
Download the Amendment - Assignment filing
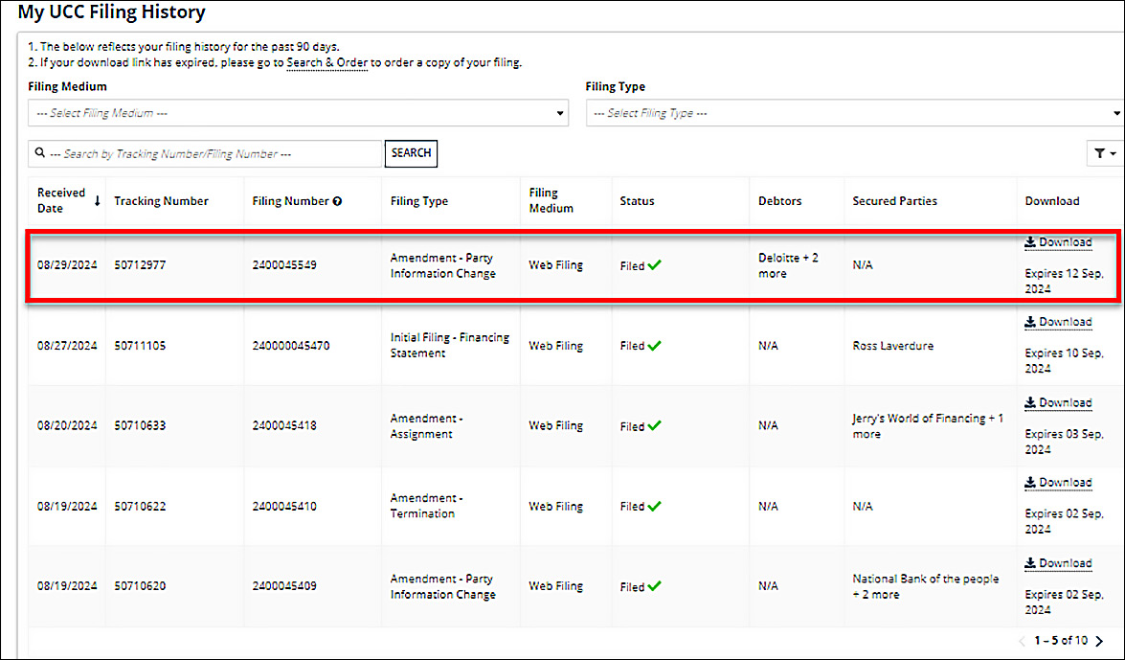tap(1058, 402)
